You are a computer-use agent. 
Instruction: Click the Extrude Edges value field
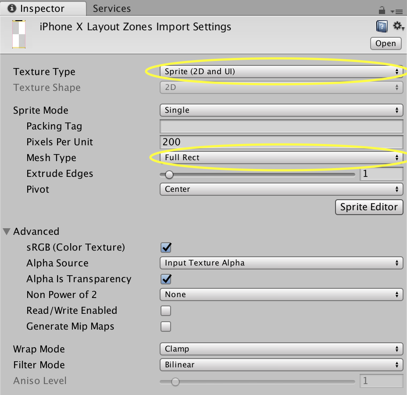point(381,173)
